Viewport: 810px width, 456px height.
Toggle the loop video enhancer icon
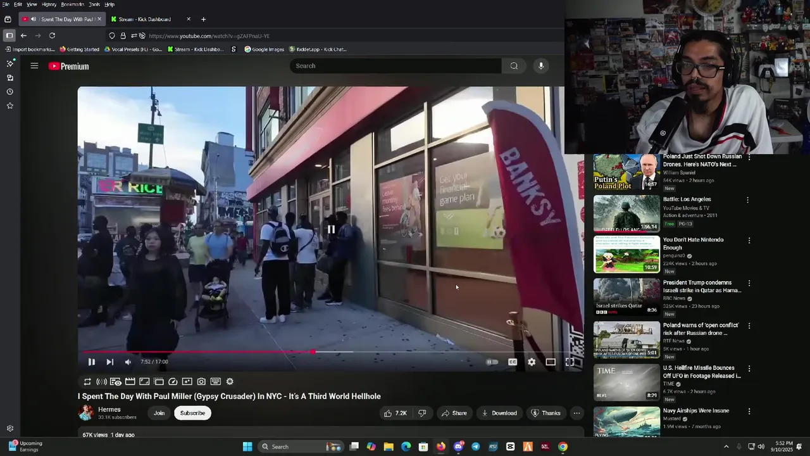tap(87, 381)
